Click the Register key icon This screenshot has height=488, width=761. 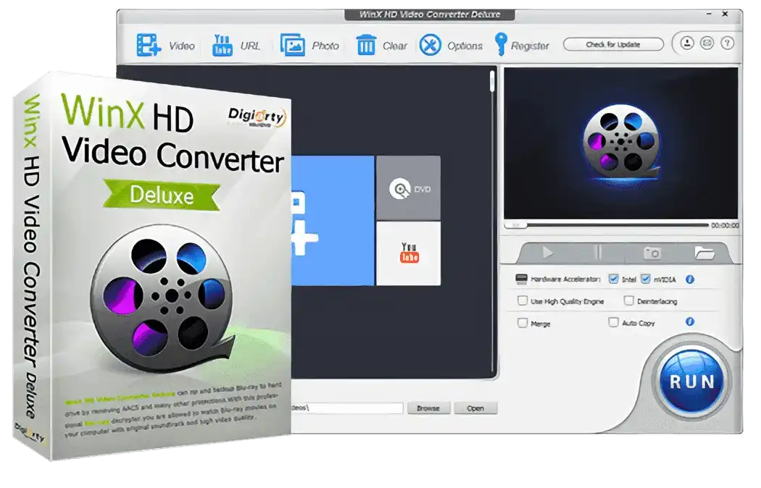pyautogui.click(x=500, y=45)
